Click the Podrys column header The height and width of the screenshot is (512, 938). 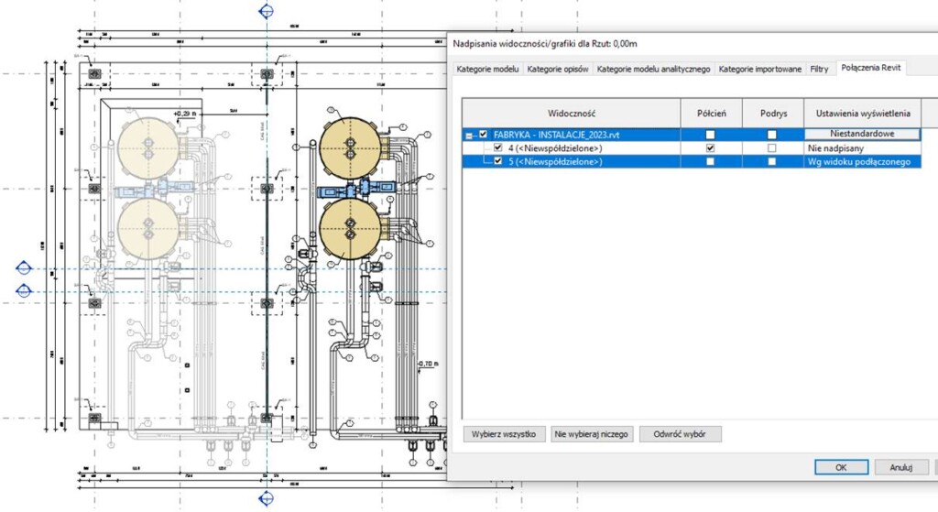(773, 113)
